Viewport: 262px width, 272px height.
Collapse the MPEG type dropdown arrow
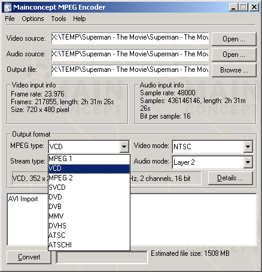coord(124,147)
